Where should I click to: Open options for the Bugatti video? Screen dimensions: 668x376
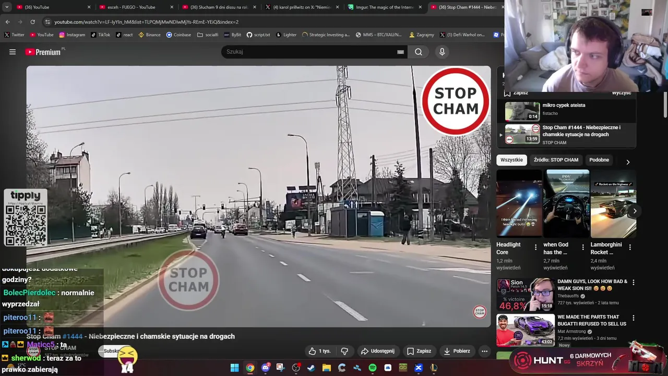[x=634, y=318]
